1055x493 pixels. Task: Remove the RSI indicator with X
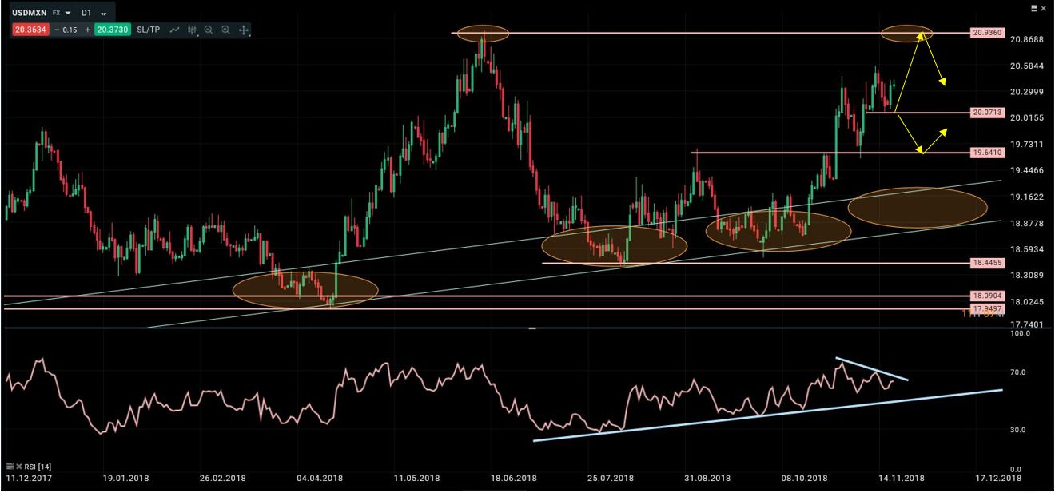[19, 466]
